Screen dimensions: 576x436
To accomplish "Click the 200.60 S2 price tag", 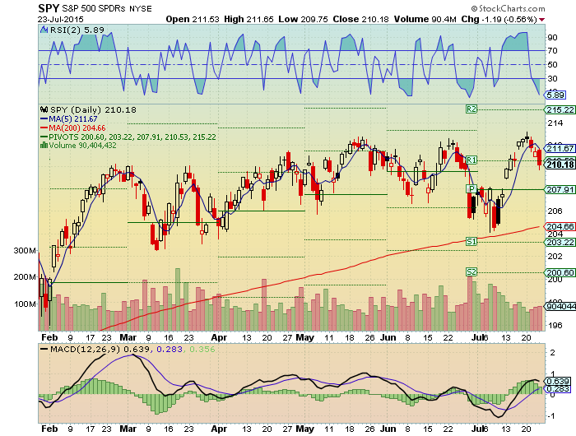I will pos(560,272).
